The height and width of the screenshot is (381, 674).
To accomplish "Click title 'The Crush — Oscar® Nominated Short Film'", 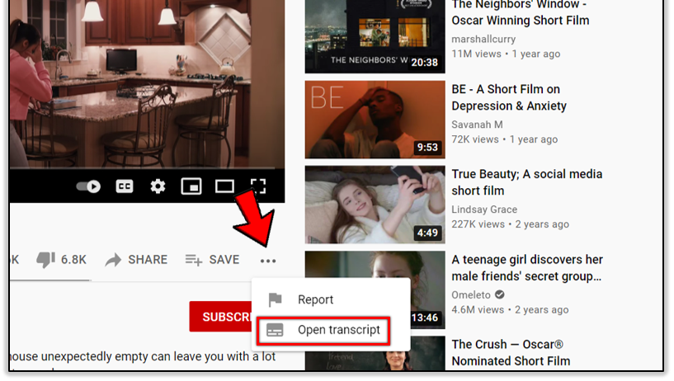I will point(511,353).
